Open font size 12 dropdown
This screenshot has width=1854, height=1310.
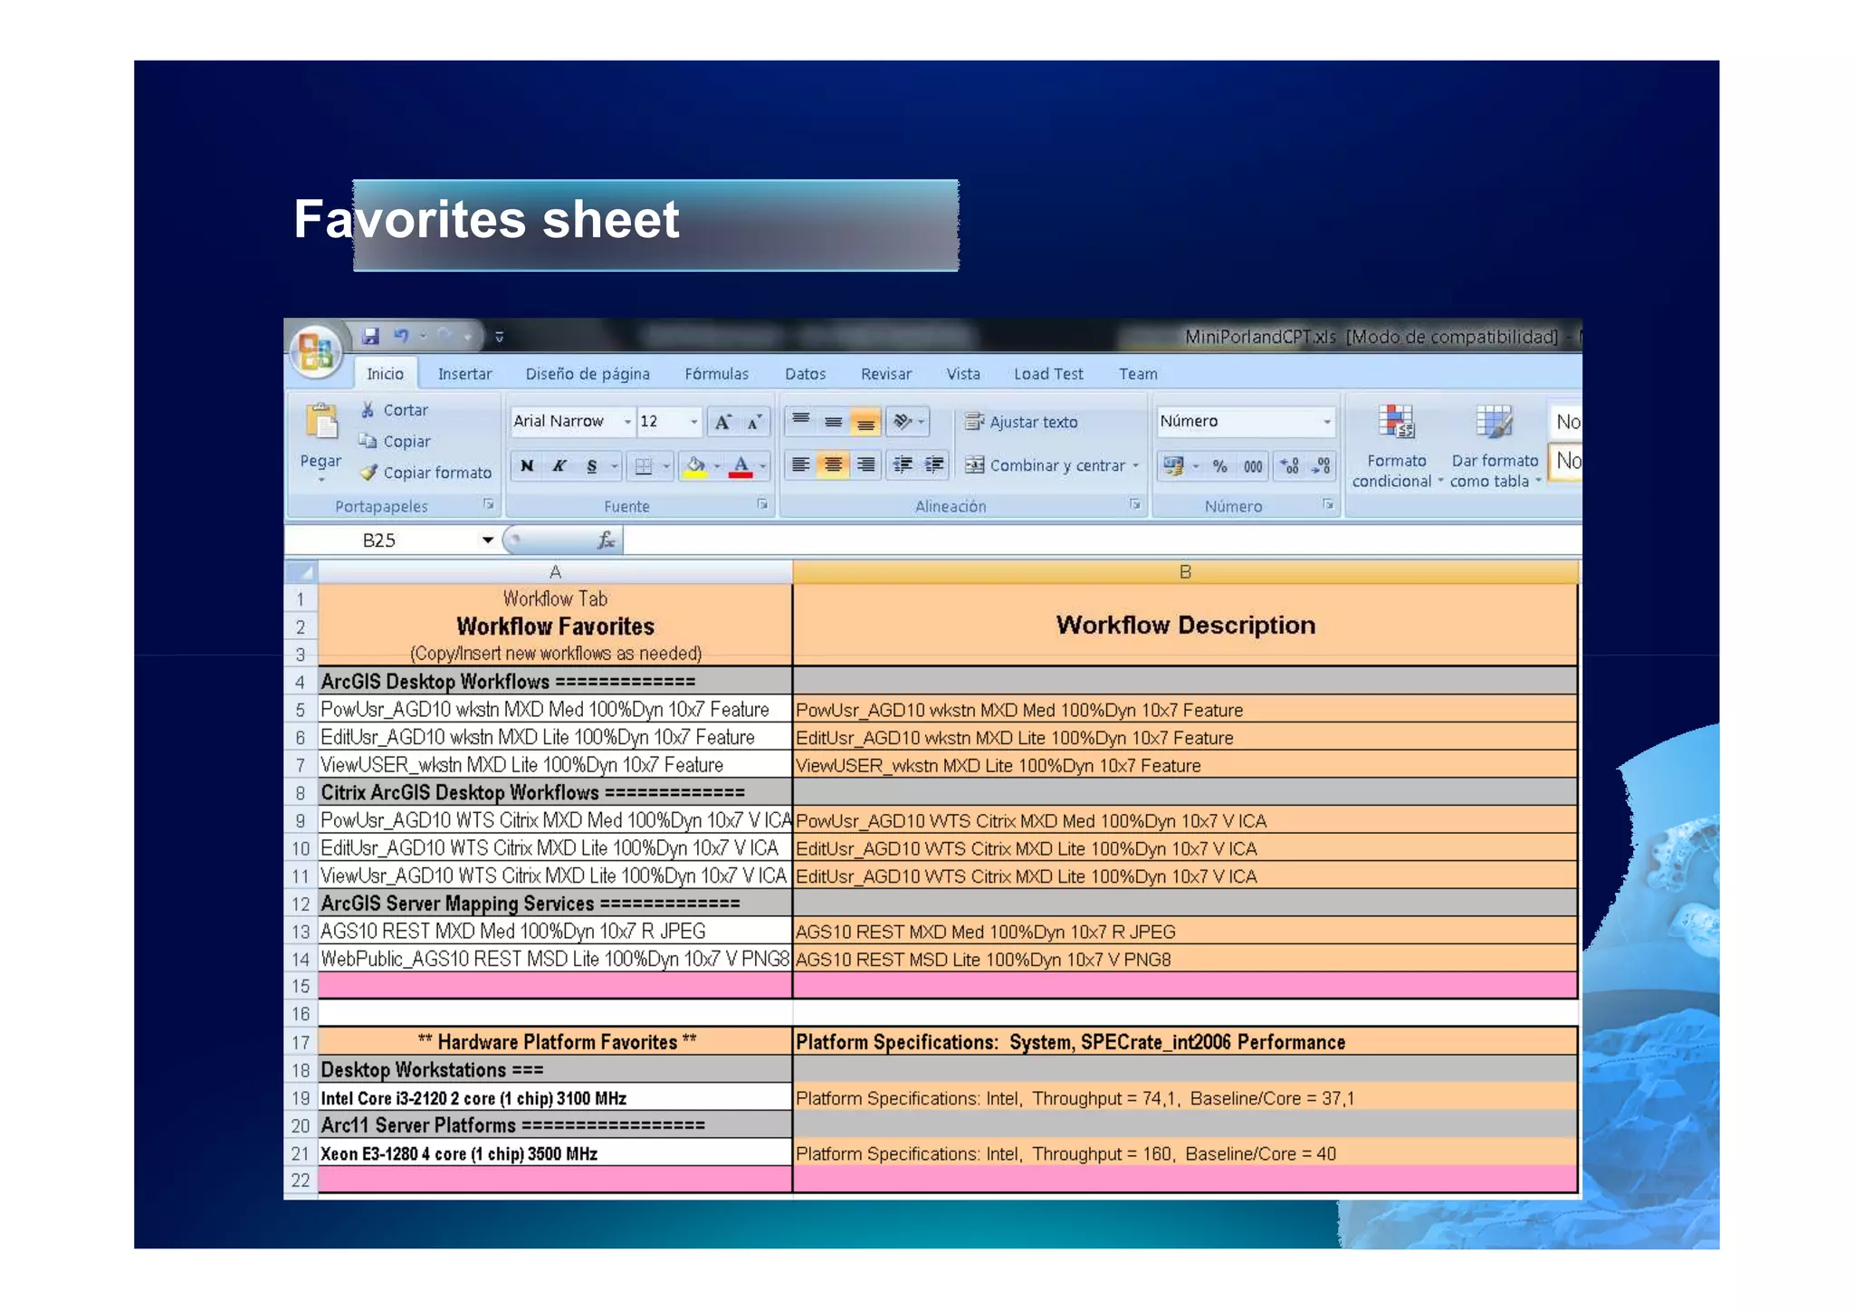(693, 422)
